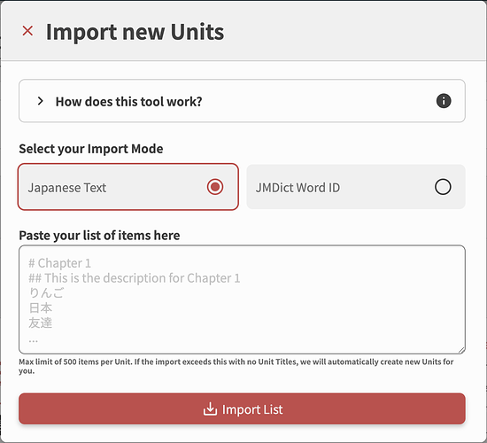Focus the paste list text area
487x443 pixels.
tap(242, 299)
